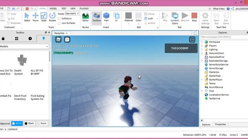Open the HOME ribbon tab
The height and width of the screenshot is (139, 248).
tap(42, 8)
